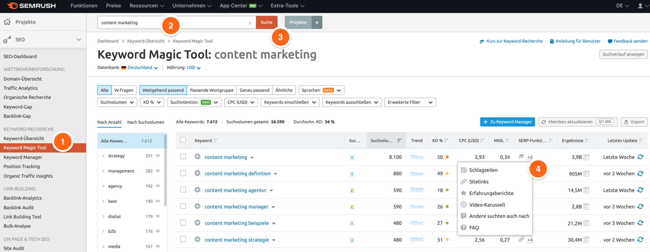Add content marketing beispiele via plus icon

[x=198, y=223]
